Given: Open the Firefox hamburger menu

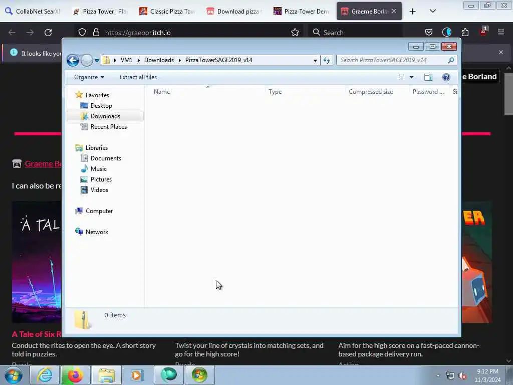Looking at the screenshot, I should point(500,33).
